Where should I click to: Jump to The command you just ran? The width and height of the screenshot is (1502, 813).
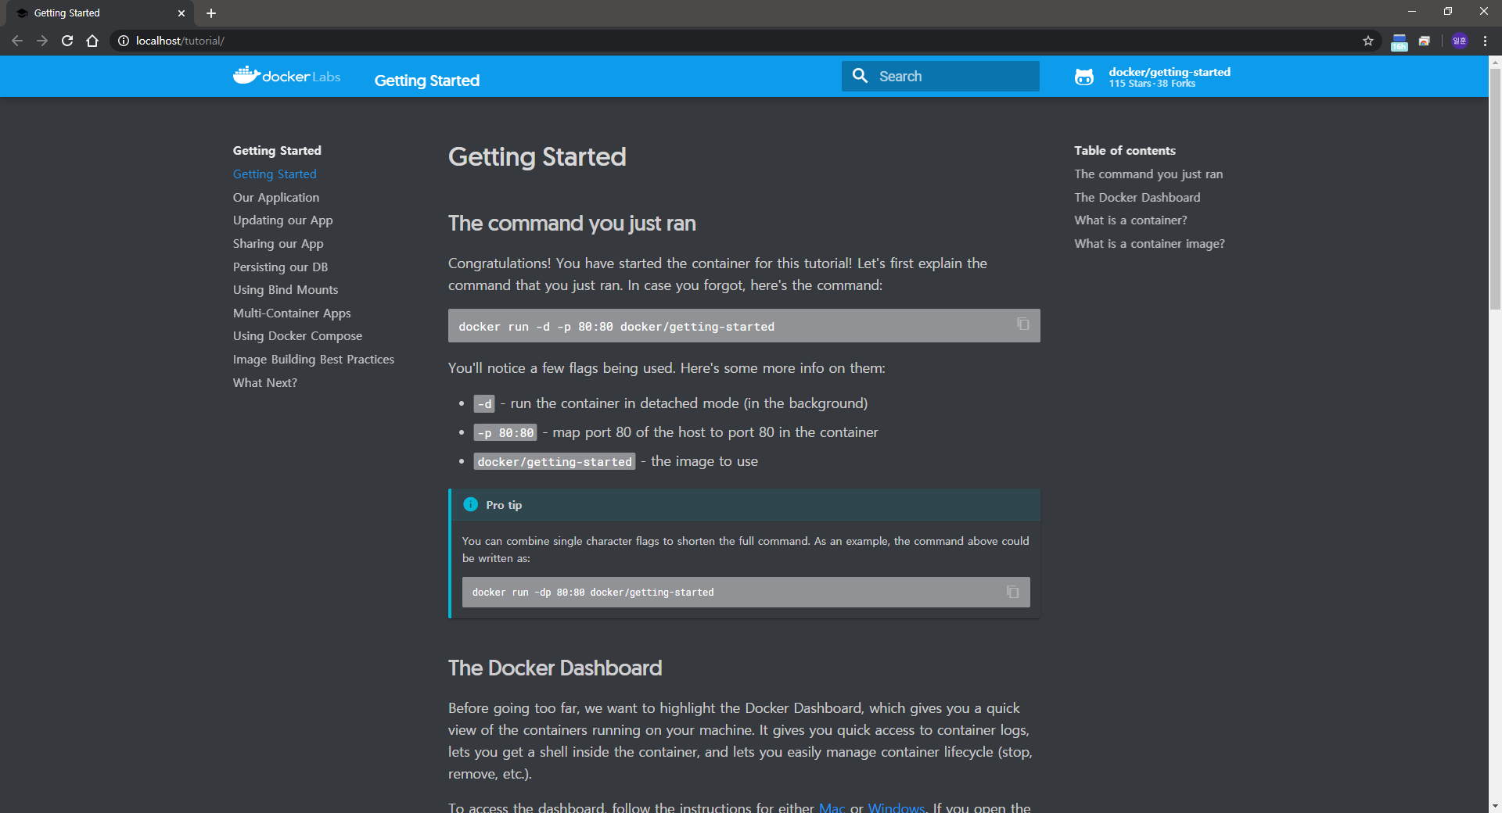(x=1148, y=174)
